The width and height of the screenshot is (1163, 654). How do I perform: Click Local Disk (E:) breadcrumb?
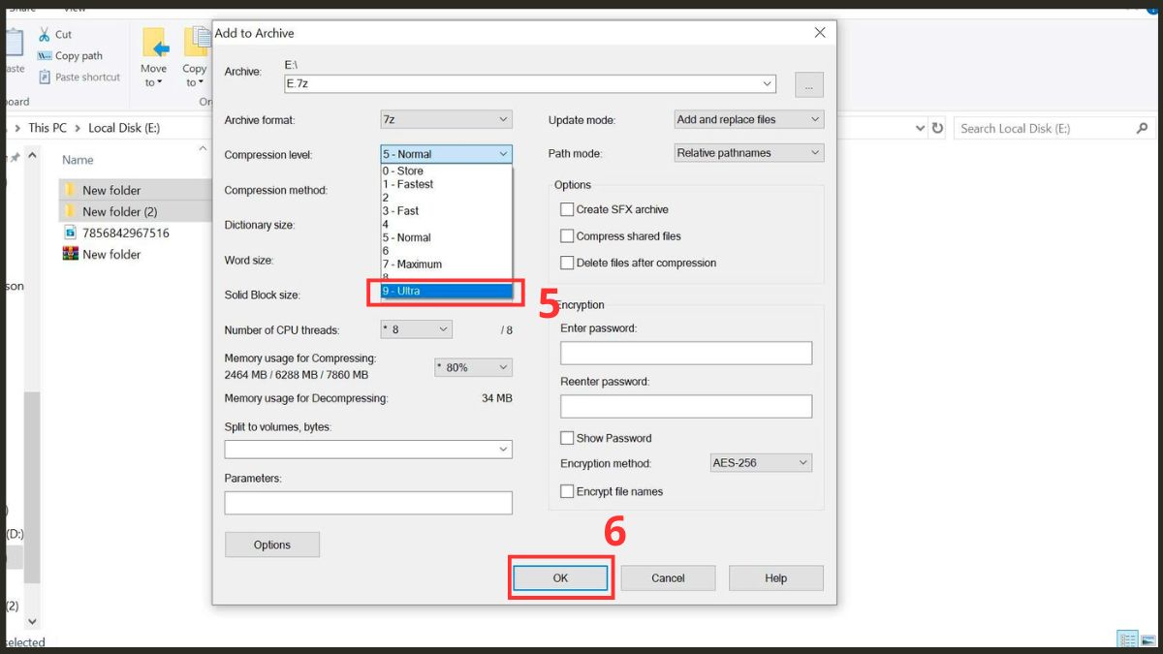pyautogui.click(x=124, y=128)
